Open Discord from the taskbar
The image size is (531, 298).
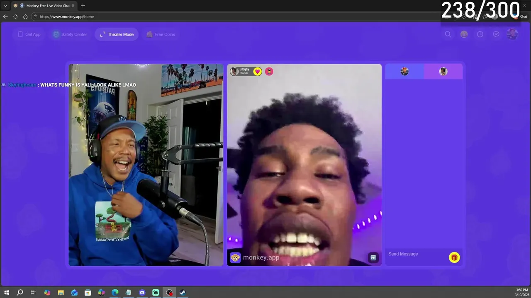pos(142,293)
